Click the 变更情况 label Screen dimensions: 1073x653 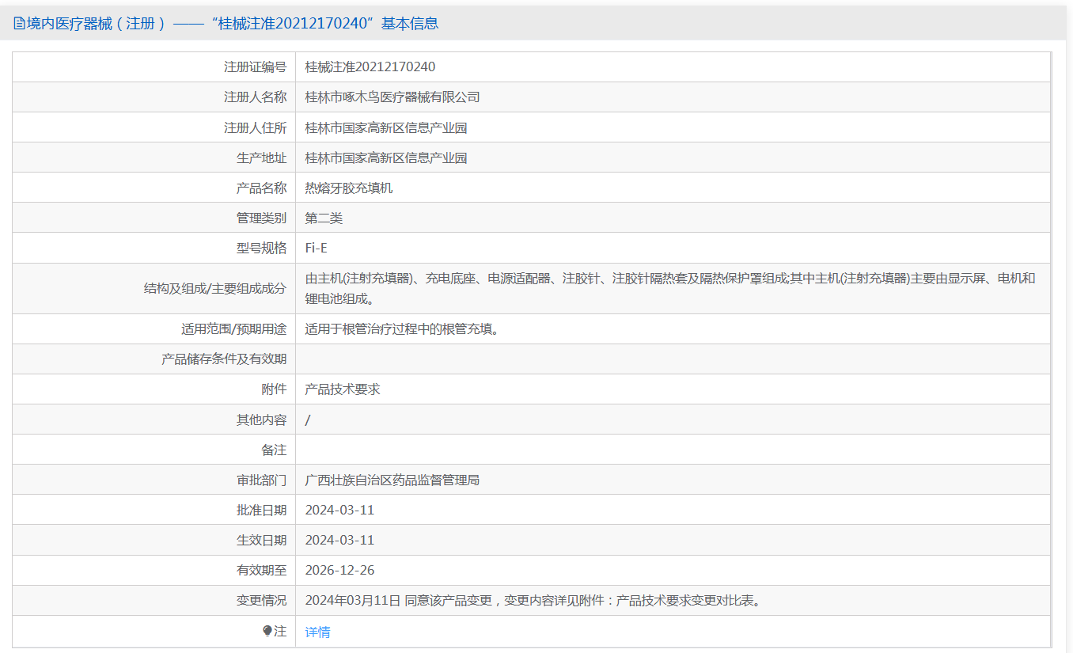261,600
